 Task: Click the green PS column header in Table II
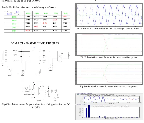point(56,13)
